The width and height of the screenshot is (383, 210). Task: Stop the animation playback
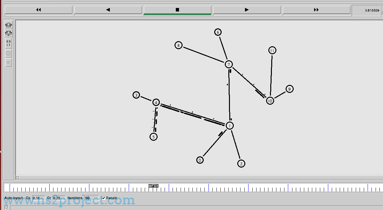coord(177,10)
